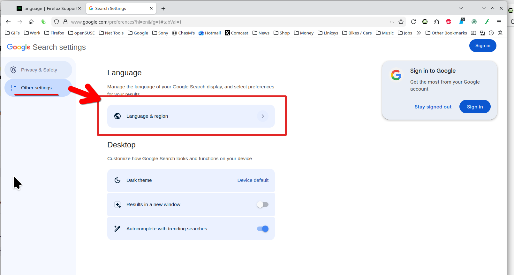
Task: Click the browser forward arrow
Action: 20,22
